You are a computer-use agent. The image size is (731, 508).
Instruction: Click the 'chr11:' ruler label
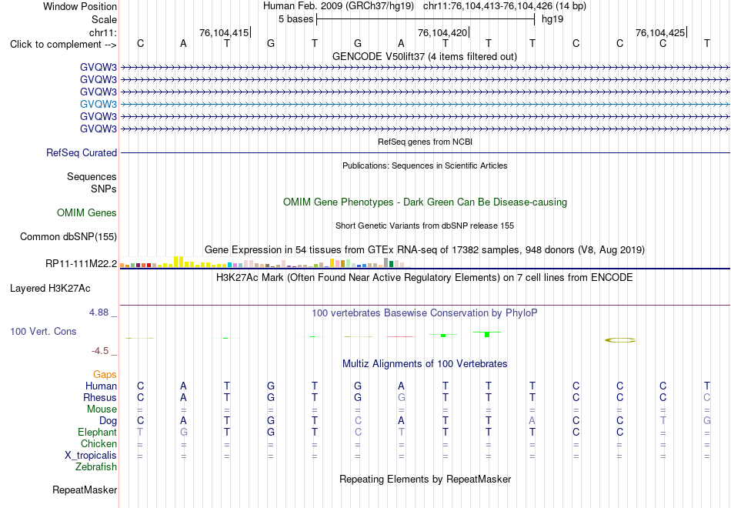tap(103, 32)
